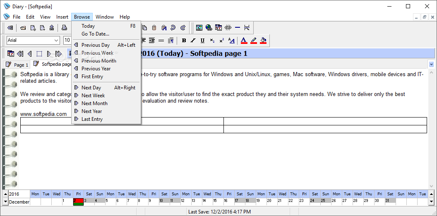Go to previous day with single-left arrow

coord(29,53)
